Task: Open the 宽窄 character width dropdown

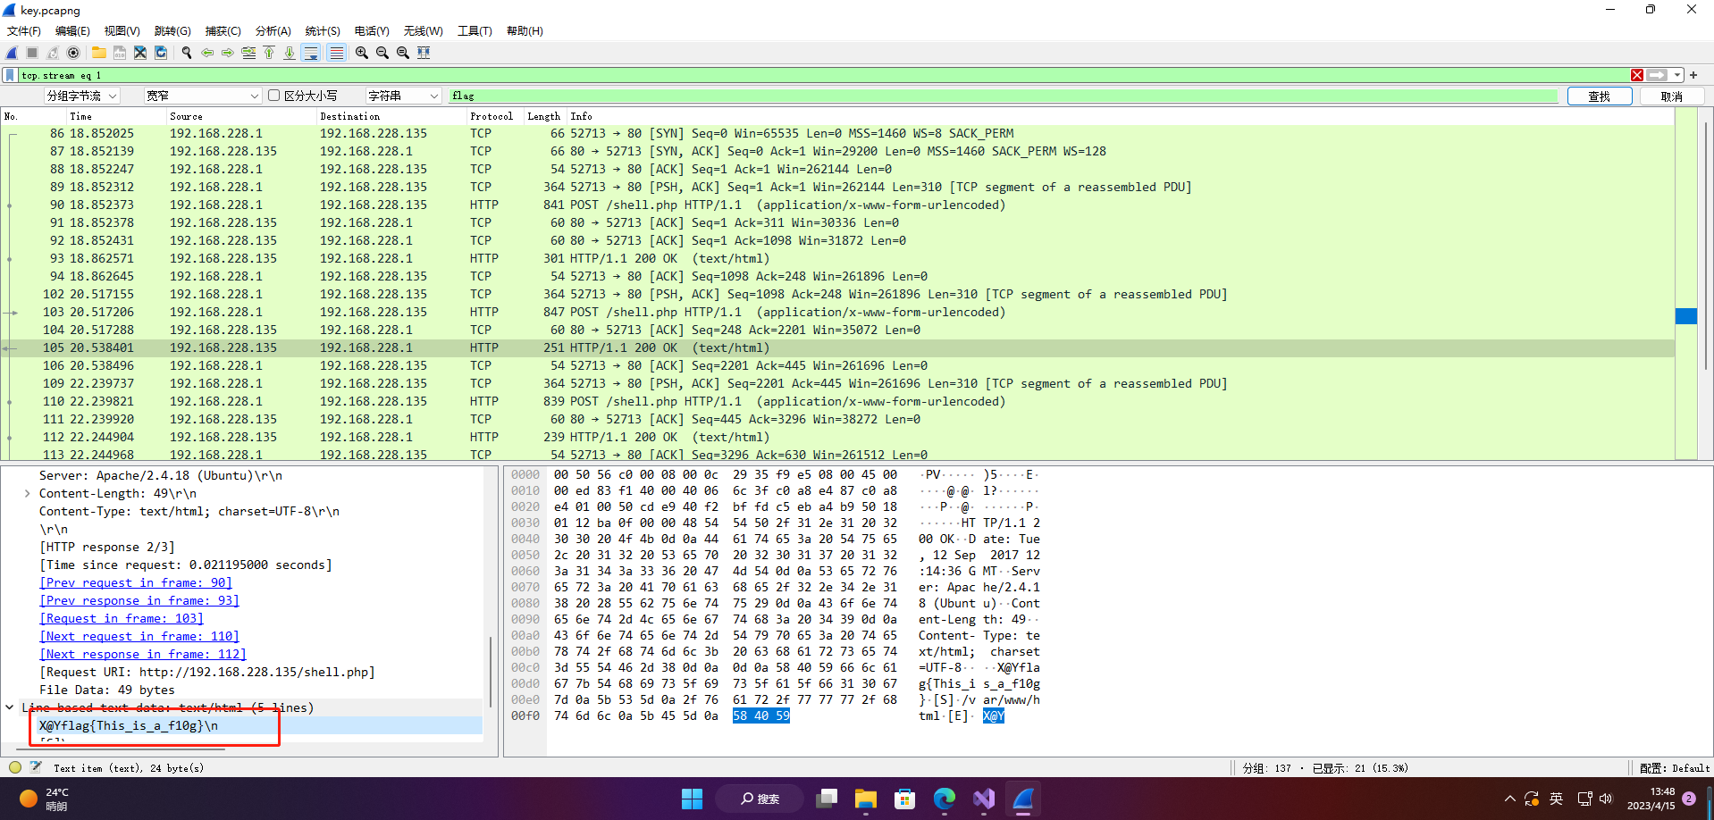Action: (x=203, y=96)
